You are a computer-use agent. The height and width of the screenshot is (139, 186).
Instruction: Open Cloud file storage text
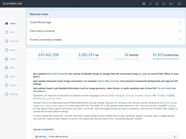click(40, 22)
